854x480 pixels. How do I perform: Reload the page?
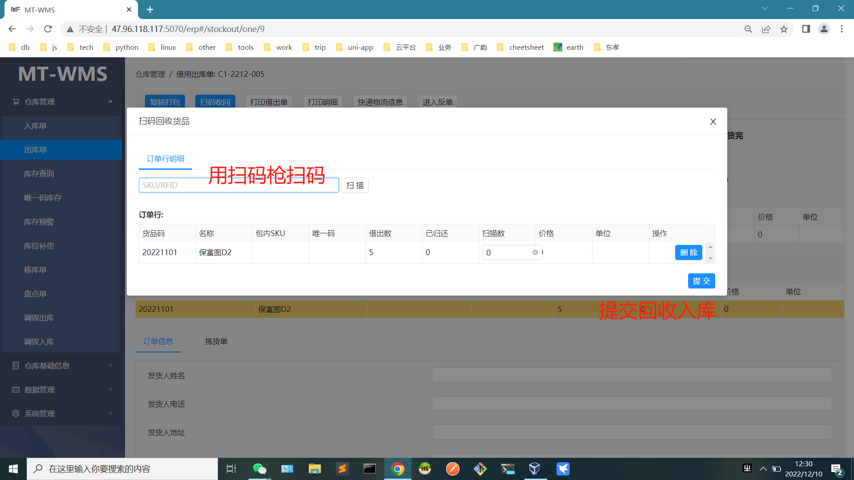(48, 29)
